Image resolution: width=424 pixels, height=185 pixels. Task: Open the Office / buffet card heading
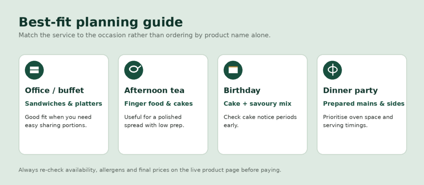[54, 90]
